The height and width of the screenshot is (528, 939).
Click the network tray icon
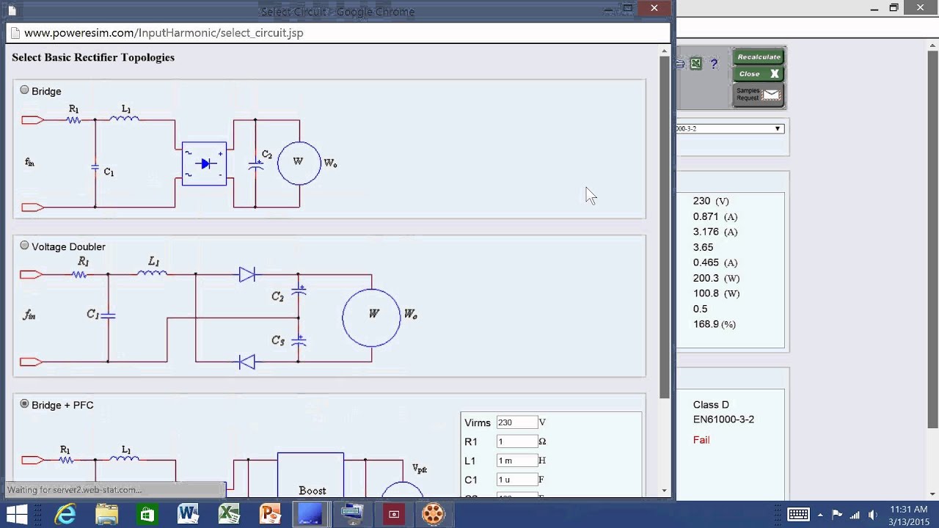[x=855, y=514]
